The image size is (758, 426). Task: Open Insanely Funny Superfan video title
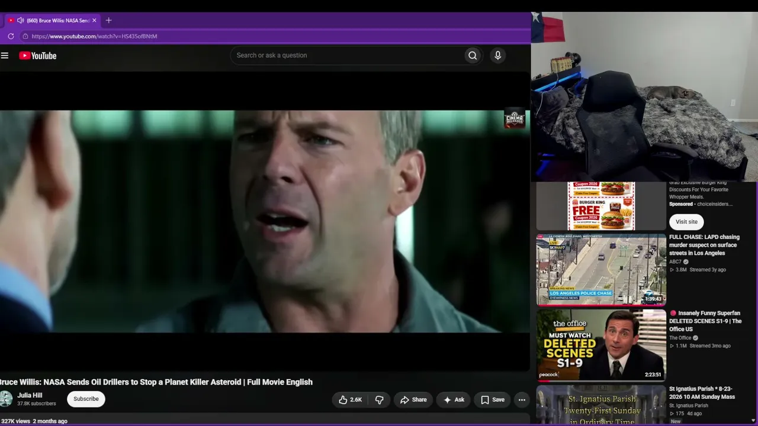[705, 321]
